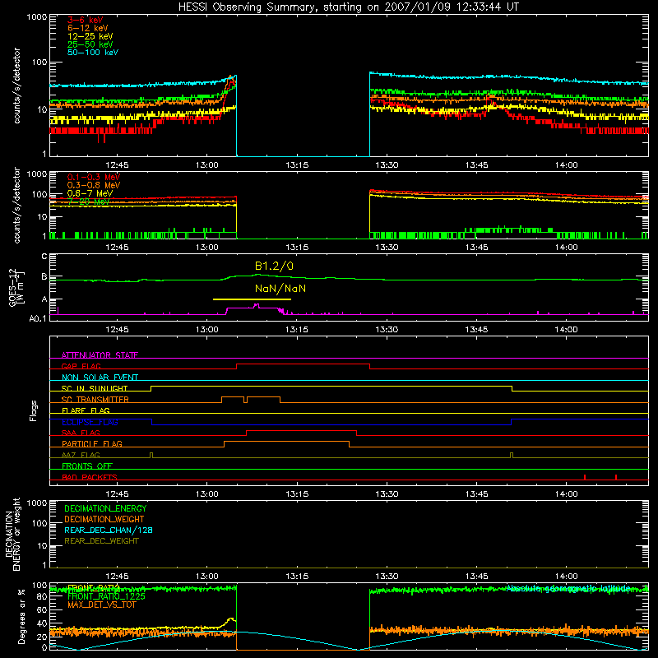Click the NON_SOLAR_EVENT flag label

click(100, 378)
